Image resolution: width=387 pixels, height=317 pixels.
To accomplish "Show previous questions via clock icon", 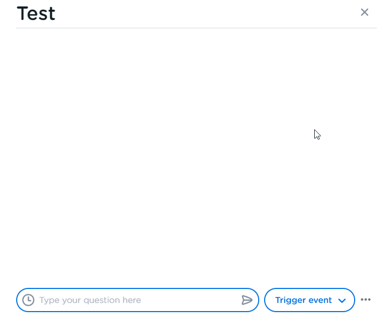I will [28, 300].
